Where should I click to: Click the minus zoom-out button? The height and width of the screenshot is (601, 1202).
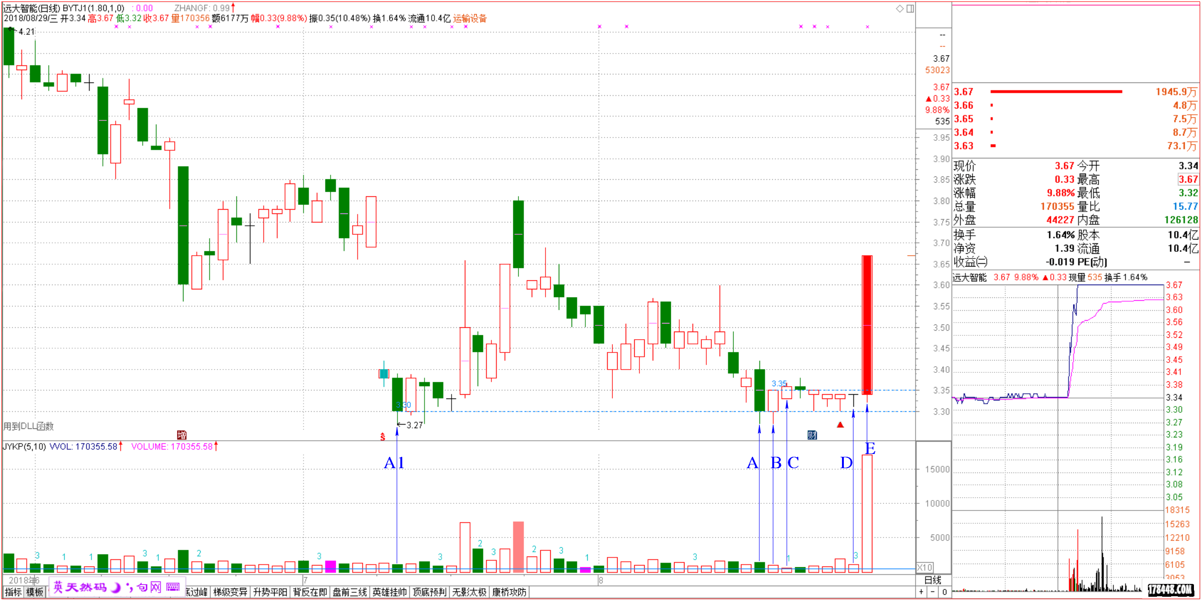933,592
